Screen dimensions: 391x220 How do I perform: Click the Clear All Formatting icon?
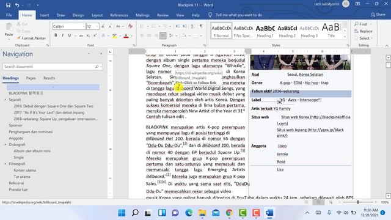[130, 26]
